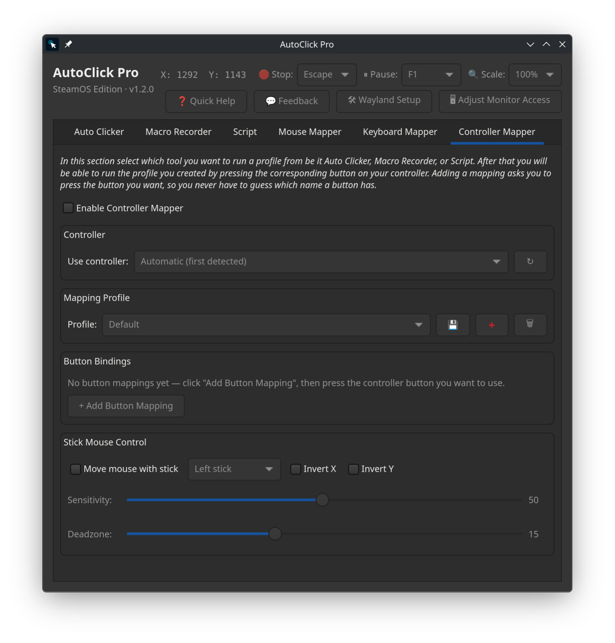Image resolution: width=615 pixels, height=643 pixels.
Task: Expand the Profile Default dropdown
Action: pos(266,325)
